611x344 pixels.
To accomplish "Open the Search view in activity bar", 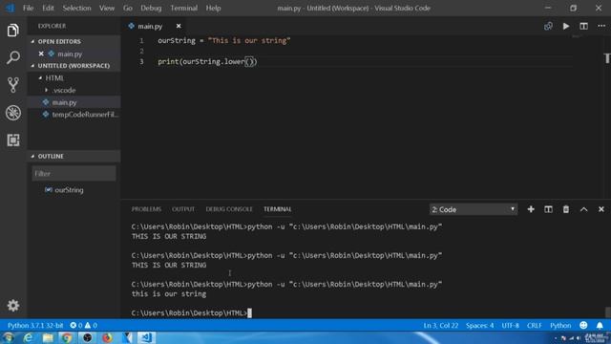I will click(12, 57).
